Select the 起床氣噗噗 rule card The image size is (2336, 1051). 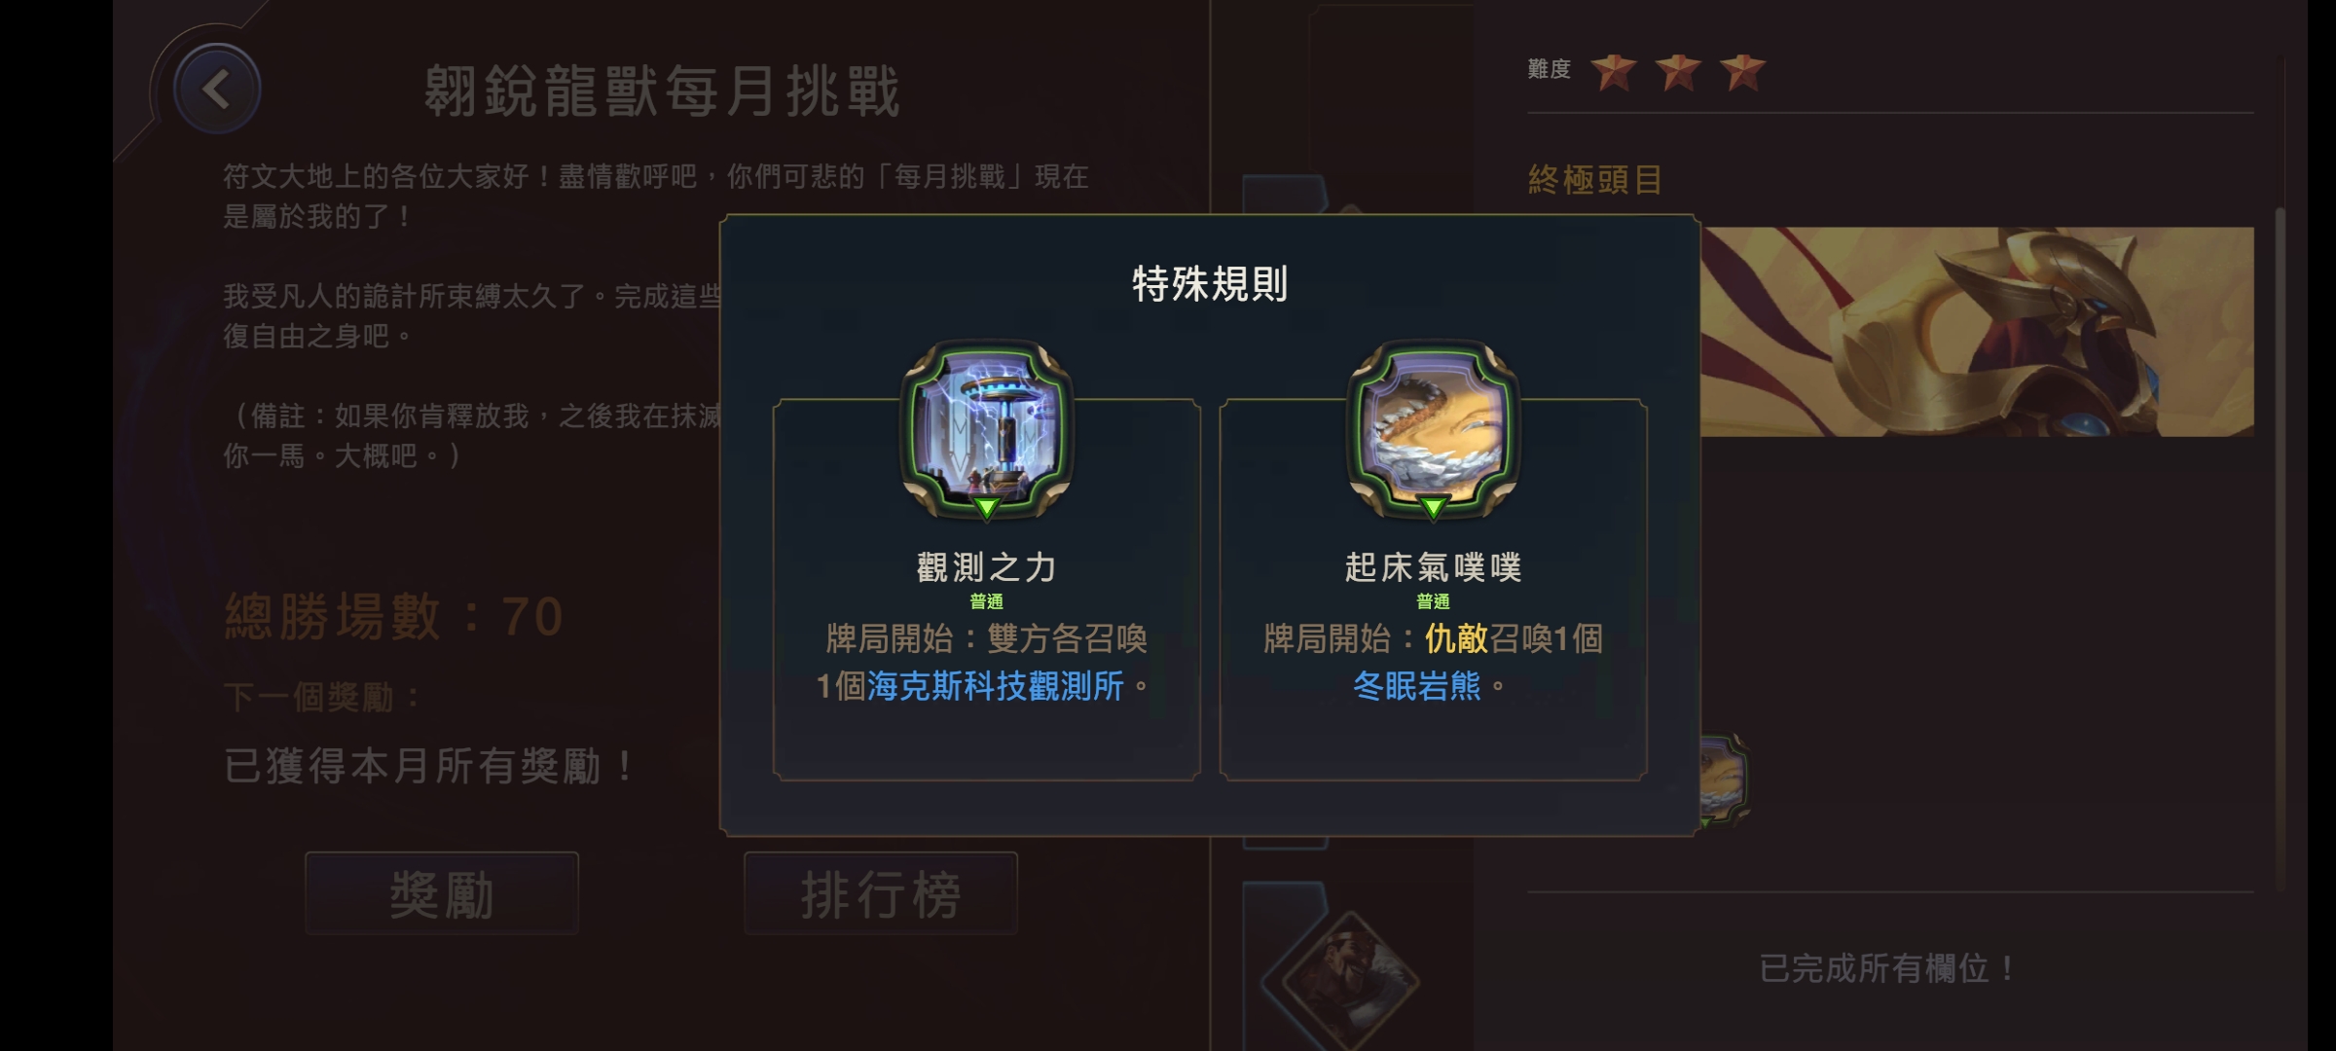[1433, 589]
